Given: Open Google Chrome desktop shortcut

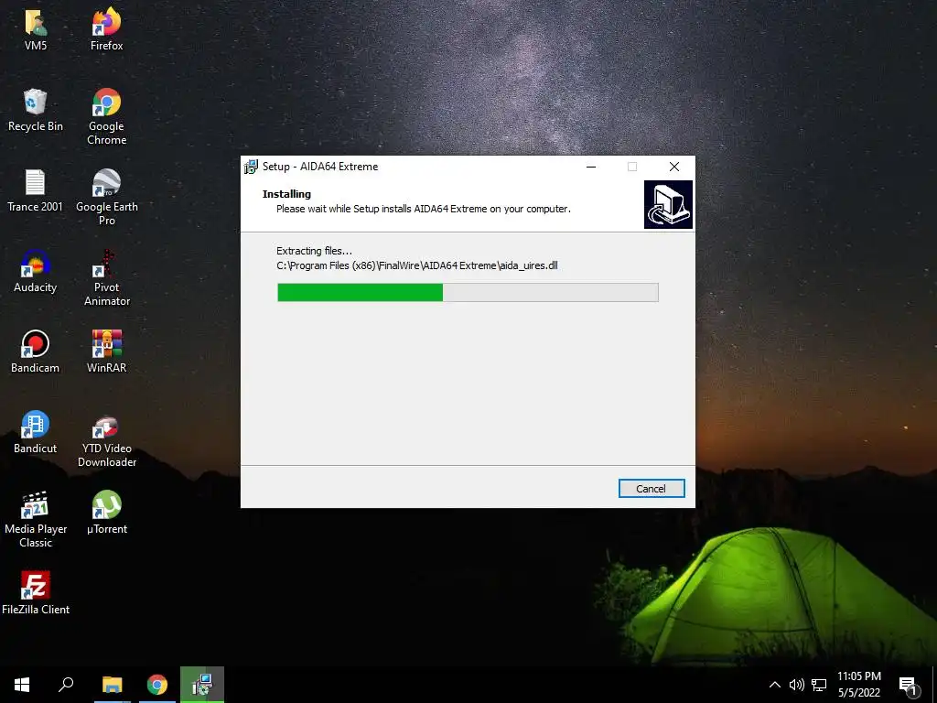Looking at the screenshot, I should 106,117.
